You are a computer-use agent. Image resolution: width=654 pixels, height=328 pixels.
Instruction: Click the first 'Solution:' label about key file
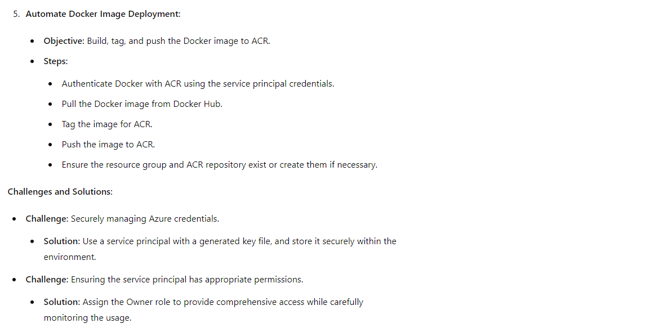click(x=62, y=241)
